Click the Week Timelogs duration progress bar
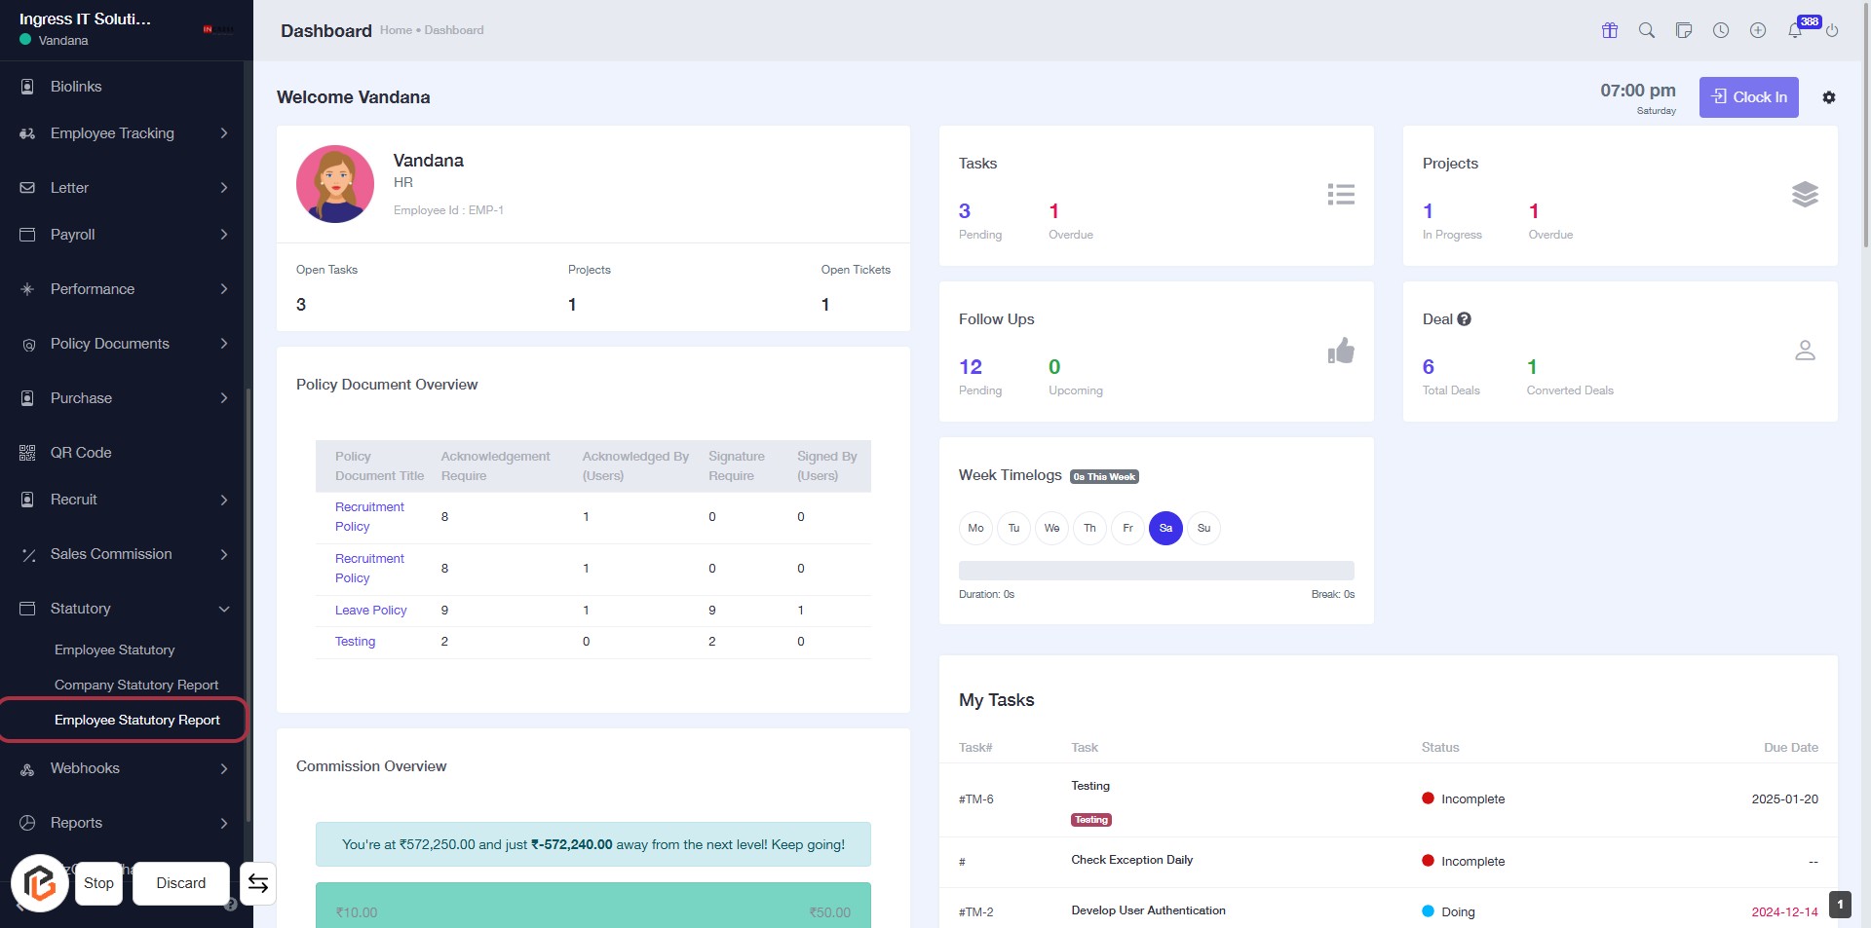Screen dimensions: 1871x928 coord(1156,571)
